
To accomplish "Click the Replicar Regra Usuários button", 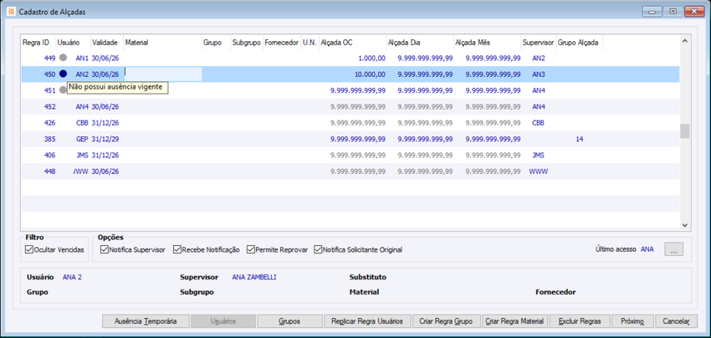I will pos(367,321).
